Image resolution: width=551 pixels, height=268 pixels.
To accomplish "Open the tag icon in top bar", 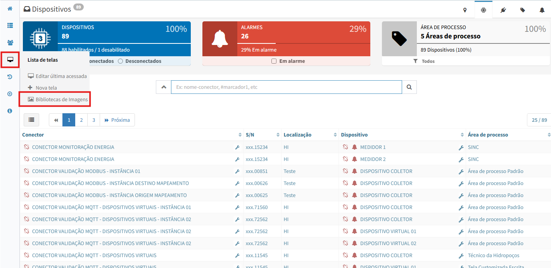I will point(523,10).
